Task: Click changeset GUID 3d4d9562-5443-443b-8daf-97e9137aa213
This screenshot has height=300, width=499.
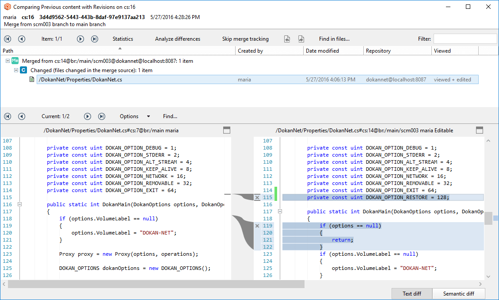Action: pos(92,17)
